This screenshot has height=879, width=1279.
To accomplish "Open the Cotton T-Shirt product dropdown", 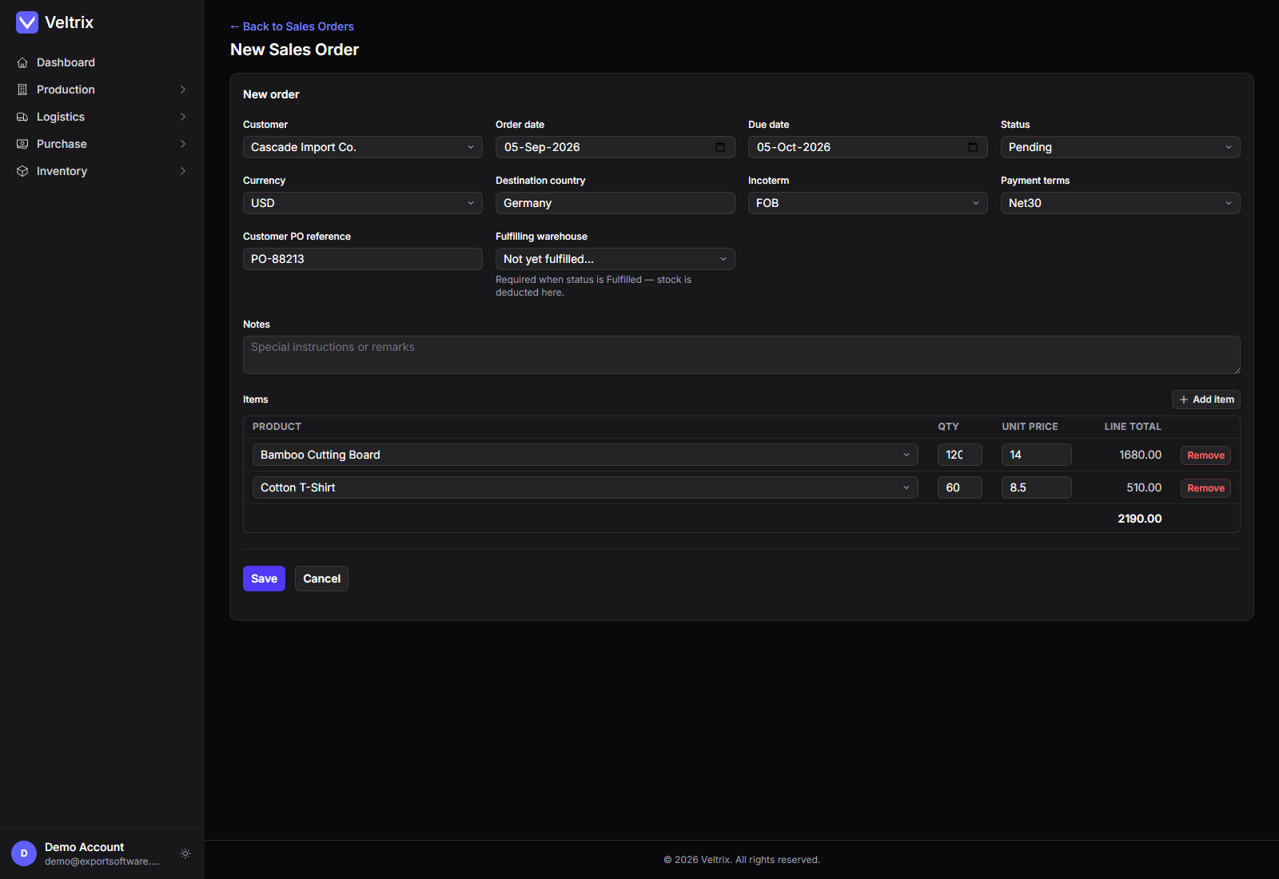I will [x=585, y=487].
